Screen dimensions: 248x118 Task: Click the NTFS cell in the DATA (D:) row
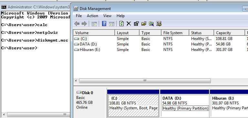(168, 44)
